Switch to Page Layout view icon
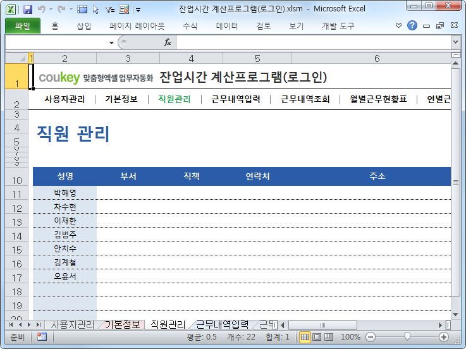Screen dimensions: 466x349 click(317, 337)
